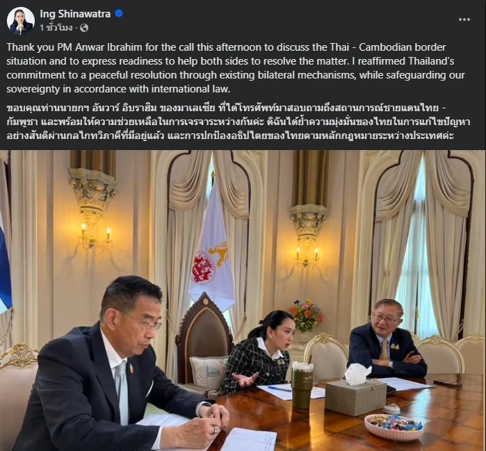
Task: Click the Thai-language paragraph of the post
Action: (x=238, y=122)
